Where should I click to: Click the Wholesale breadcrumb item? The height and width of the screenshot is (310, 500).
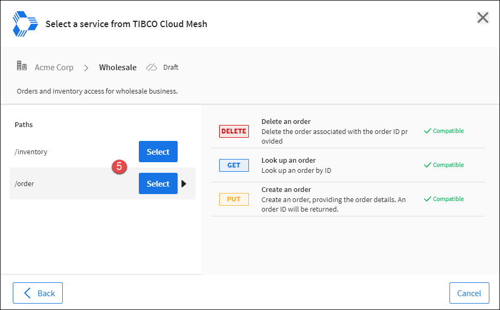(x=118, y=68)
